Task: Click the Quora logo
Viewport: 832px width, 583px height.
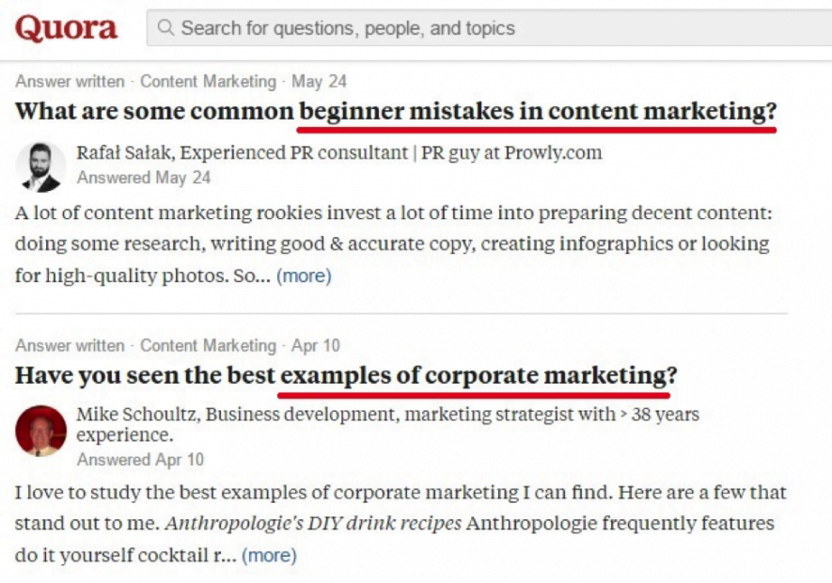Action: tap(66, 28)
